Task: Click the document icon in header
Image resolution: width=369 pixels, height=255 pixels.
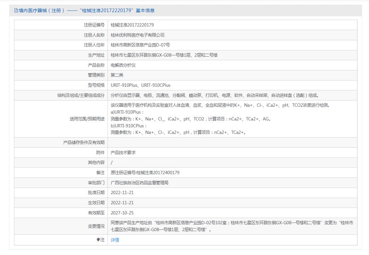Action: click(16, 10)
